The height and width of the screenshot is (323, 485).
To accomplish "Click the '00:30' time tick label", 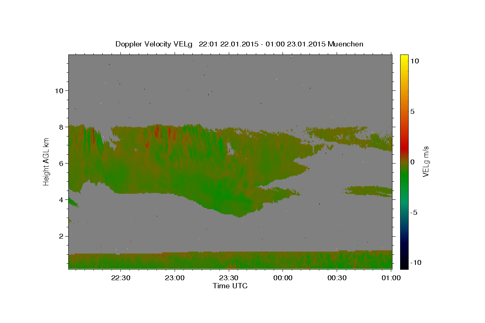I will click(337, 278).
